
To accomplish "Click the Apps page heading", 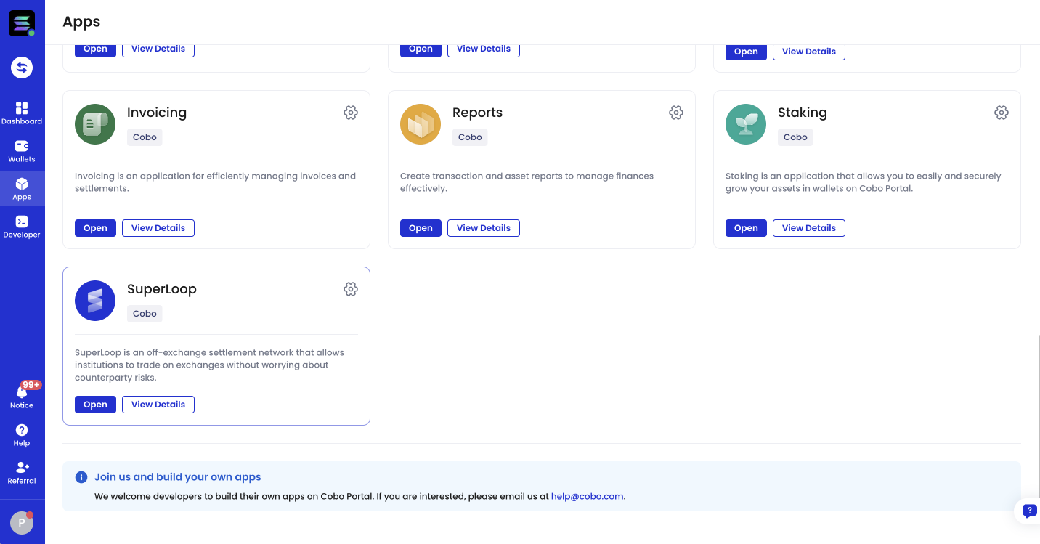I will click(81, 22).
